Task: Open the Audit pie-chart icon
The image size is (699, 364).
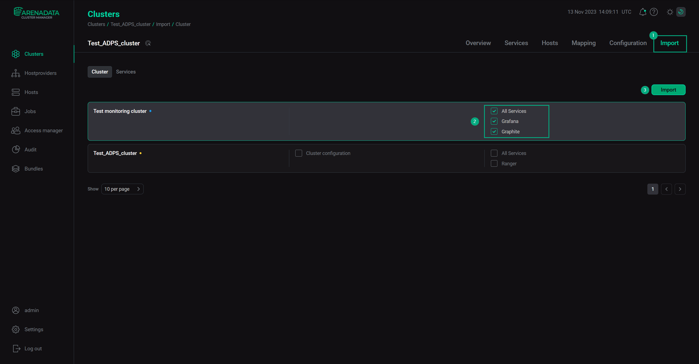Action: (x=16, y=149)
